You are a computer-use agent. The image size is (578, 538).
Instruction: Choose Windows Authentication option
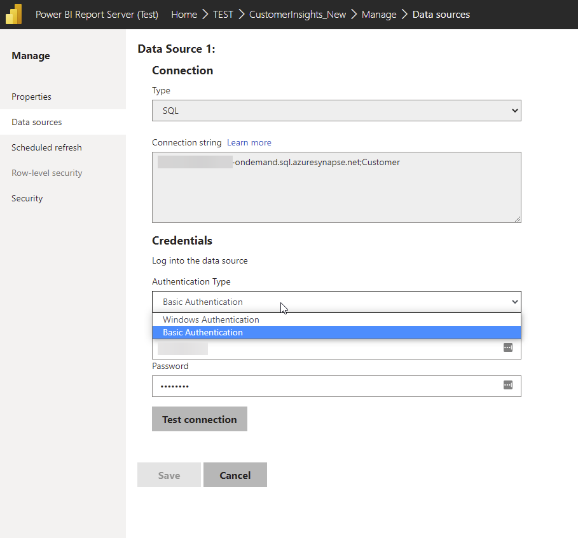pos(336,319)
